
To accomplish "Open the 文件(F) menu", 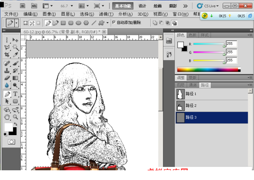I will (x=11, y=14).
